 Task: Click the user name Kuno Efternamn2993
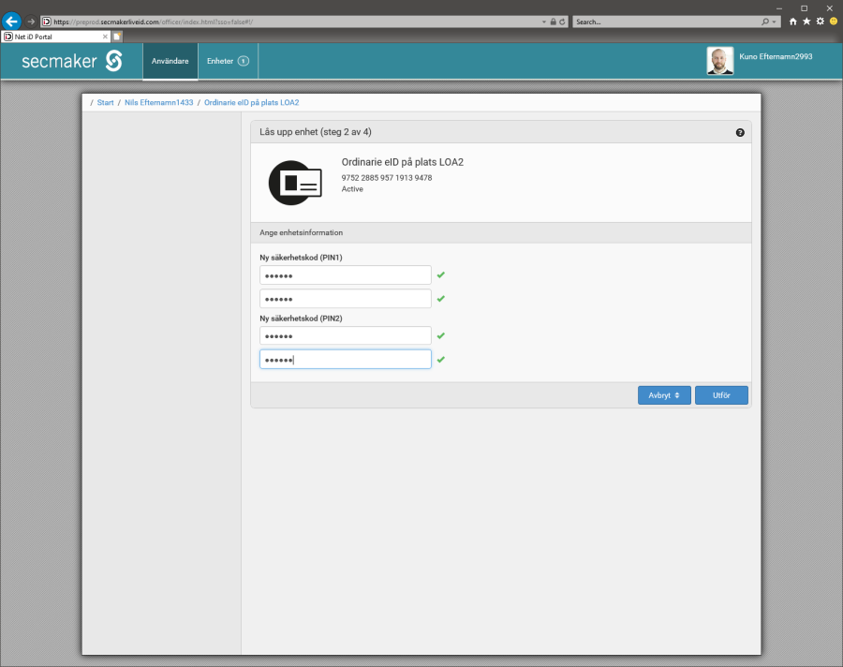coord(776,56)
